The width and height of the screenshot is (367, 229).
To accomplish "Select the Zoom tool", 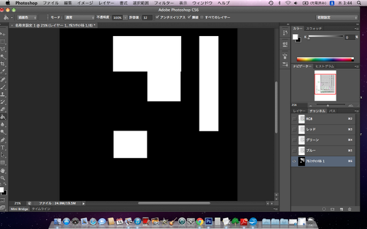I will (3, 178).
